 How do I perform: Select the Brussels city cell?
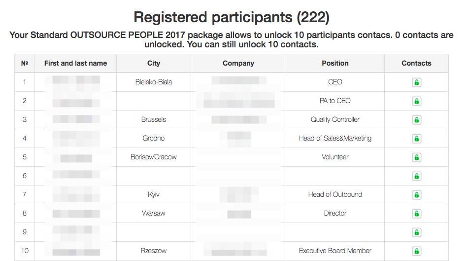(154, 119)
